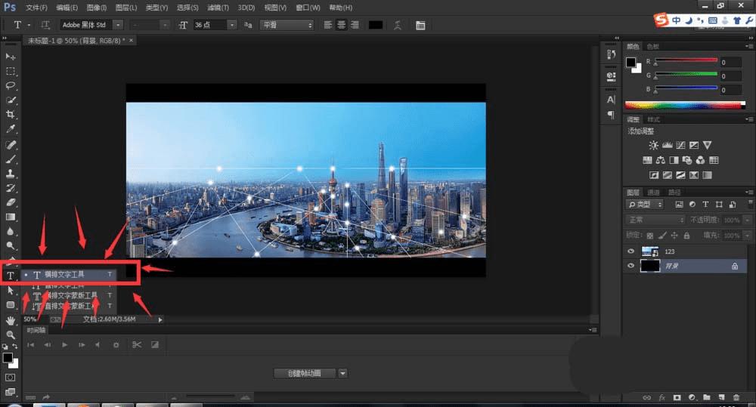Click the black text color swatch in options bar
The image size is (756, 407).
(x=375, y=25)
